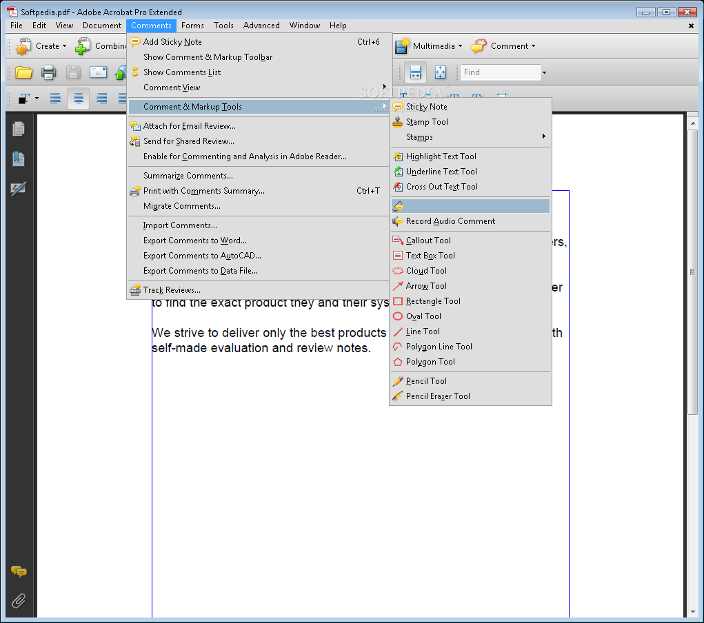Expand the Stamps submenu
Viewport: 704px width, 623px height.
(470, 137)
